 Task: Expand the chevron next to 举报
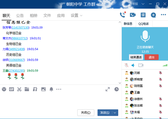coord(143,4)
